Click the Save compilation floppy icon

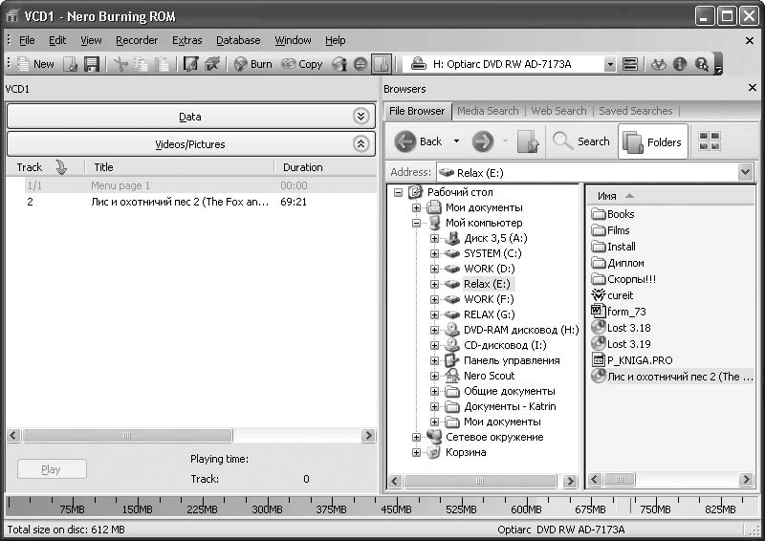coord(92,64)
